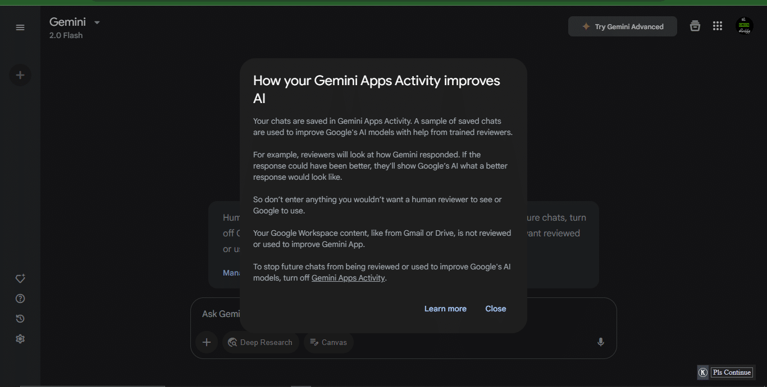Click the paragraph about Google Workspace content
This screenshot has width=767, height=387.
click(x=382, y=239)
